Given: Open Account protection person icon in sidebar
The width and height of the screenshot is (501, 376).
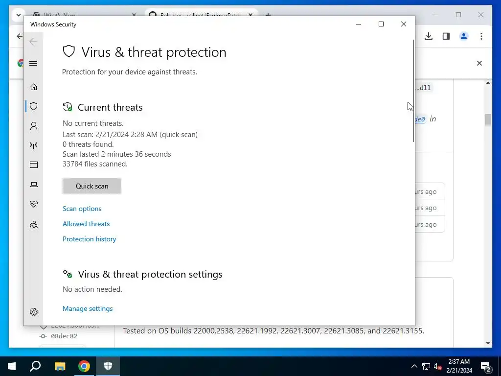Looking at the screenshot, I should [x=34, y=126].
